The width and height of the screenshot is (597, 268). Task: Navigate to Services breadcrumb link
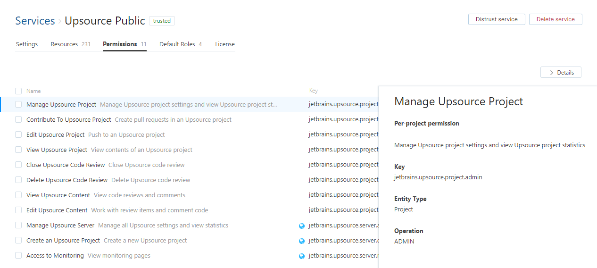coord(35,21)
